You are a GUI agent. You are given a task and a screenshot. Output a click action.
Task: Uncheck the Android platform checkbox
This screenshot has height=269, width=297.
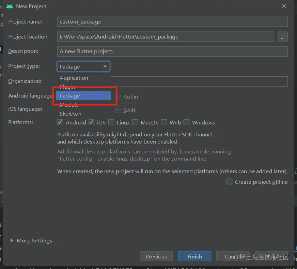[x=60, y=122]
